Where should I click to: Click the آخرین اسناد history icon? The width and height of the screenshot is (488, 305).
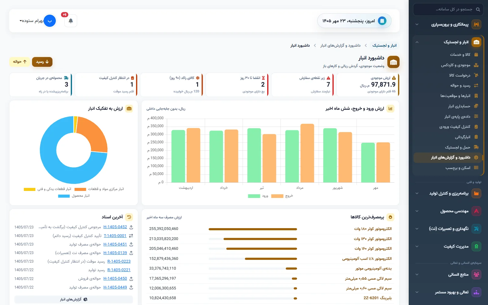[129, 217]
